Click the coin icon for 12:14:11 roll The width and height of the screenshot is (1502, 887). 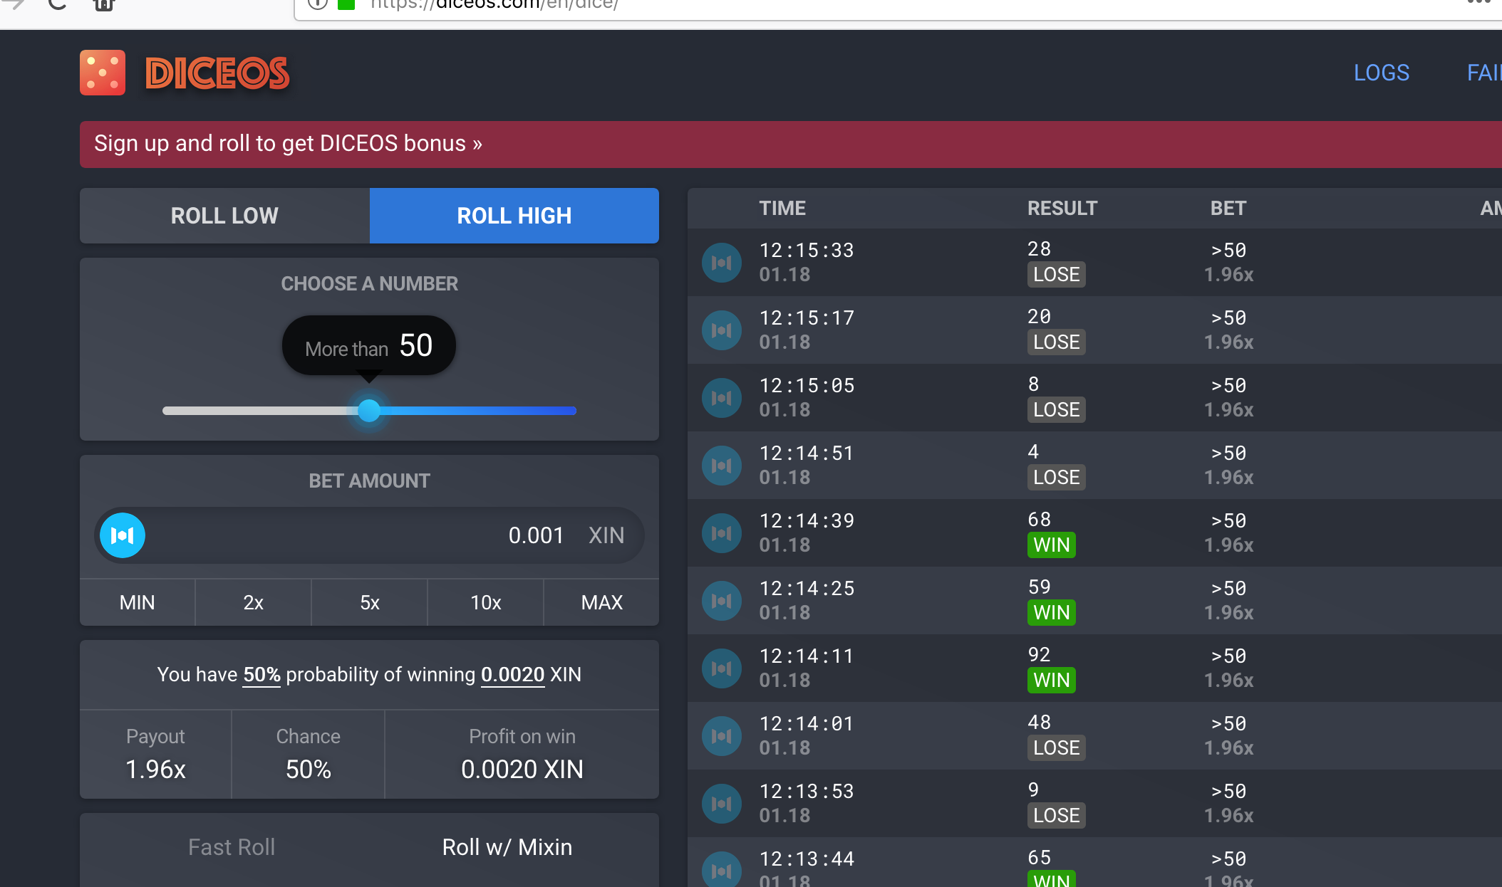(x=721, y=668)
